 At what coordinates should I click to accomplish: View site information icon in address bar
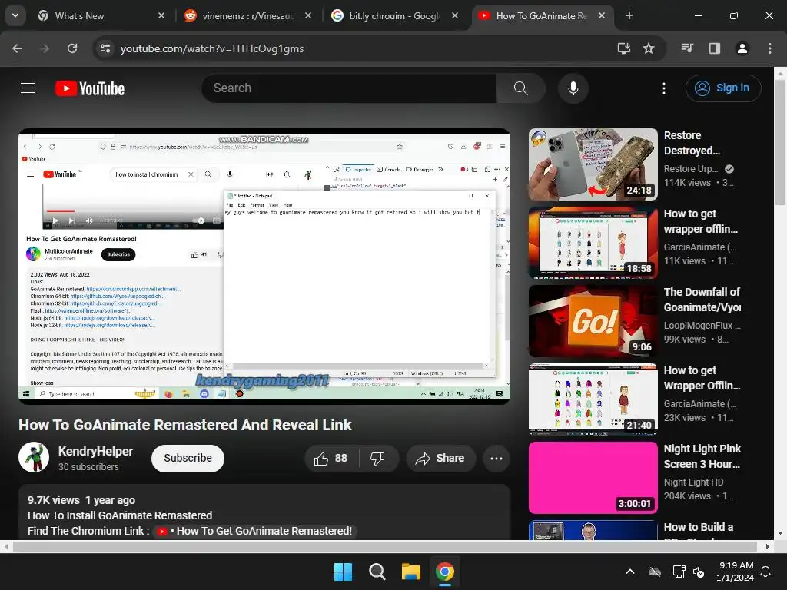point(105,48)
